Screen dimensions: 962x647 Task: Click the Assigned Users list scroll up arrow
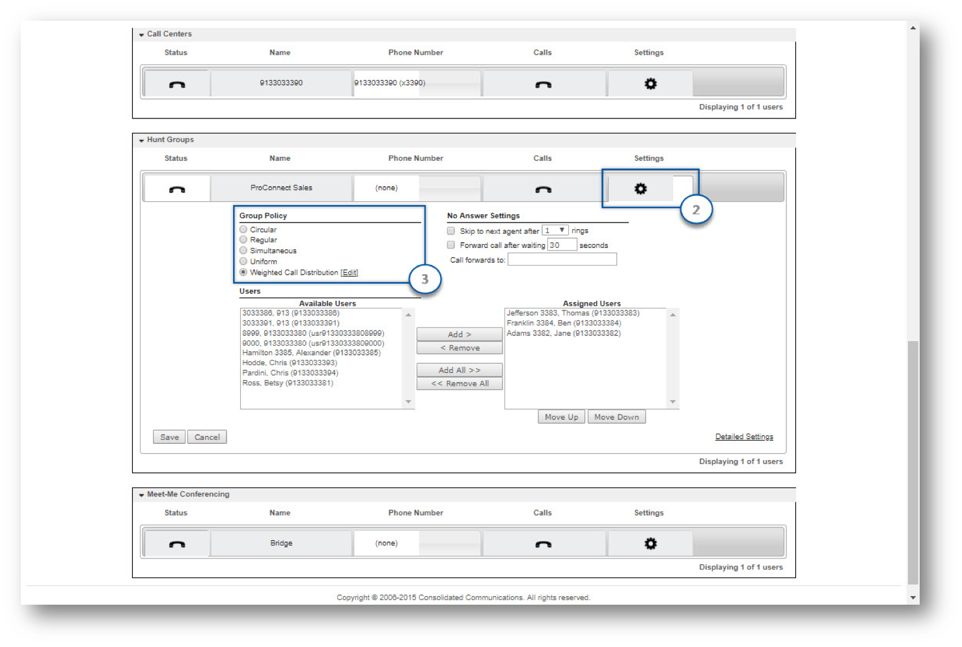tap(673, 315)
